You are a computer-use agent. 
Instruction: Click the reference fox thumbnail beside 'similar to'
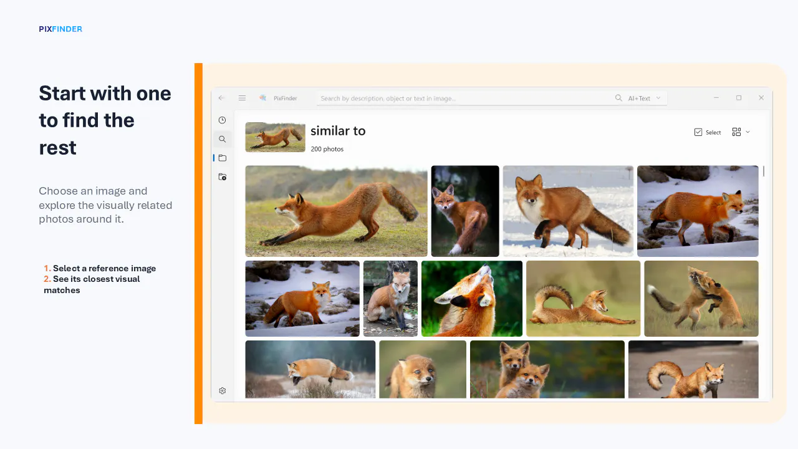(x=275, y=137)
